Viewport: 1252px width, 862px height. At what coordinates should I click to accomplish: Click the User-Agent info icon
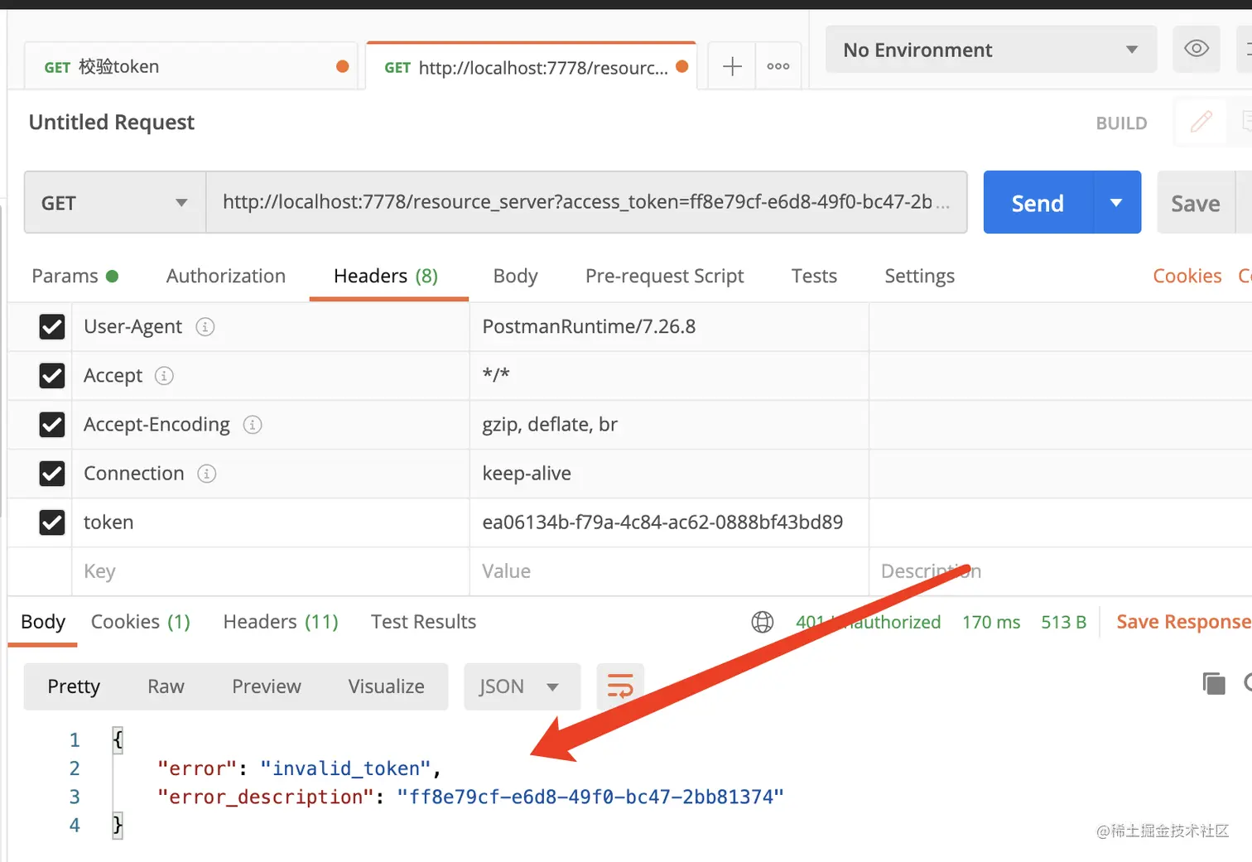[205, 327]
